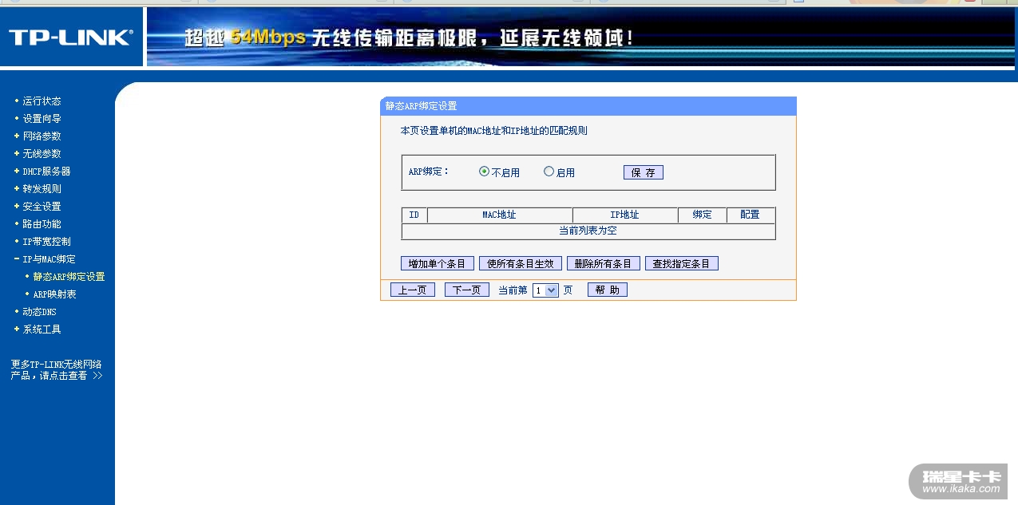Click the 绑定 column header

(x=703, y=215)
